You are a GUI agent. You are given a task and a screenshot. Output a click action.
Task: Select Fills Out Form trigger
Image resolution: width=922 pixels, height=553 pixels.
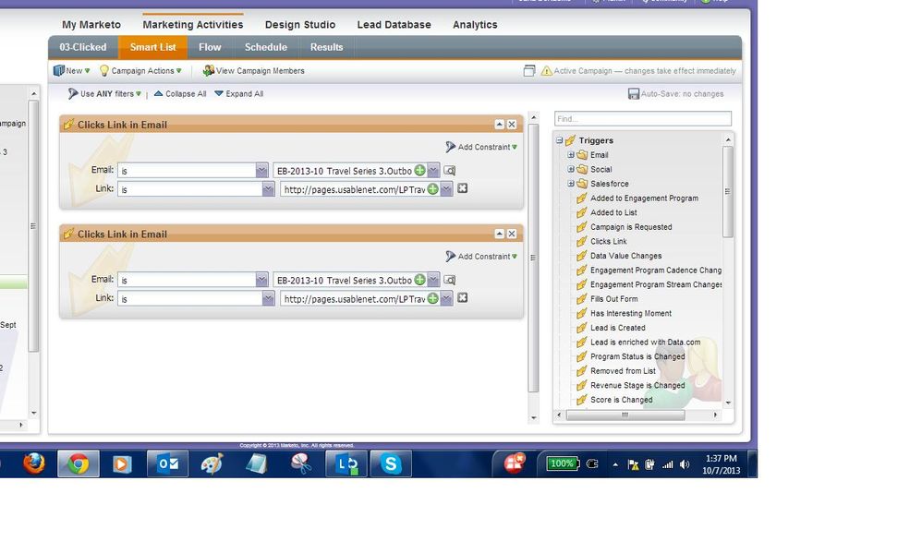[613, 299]
